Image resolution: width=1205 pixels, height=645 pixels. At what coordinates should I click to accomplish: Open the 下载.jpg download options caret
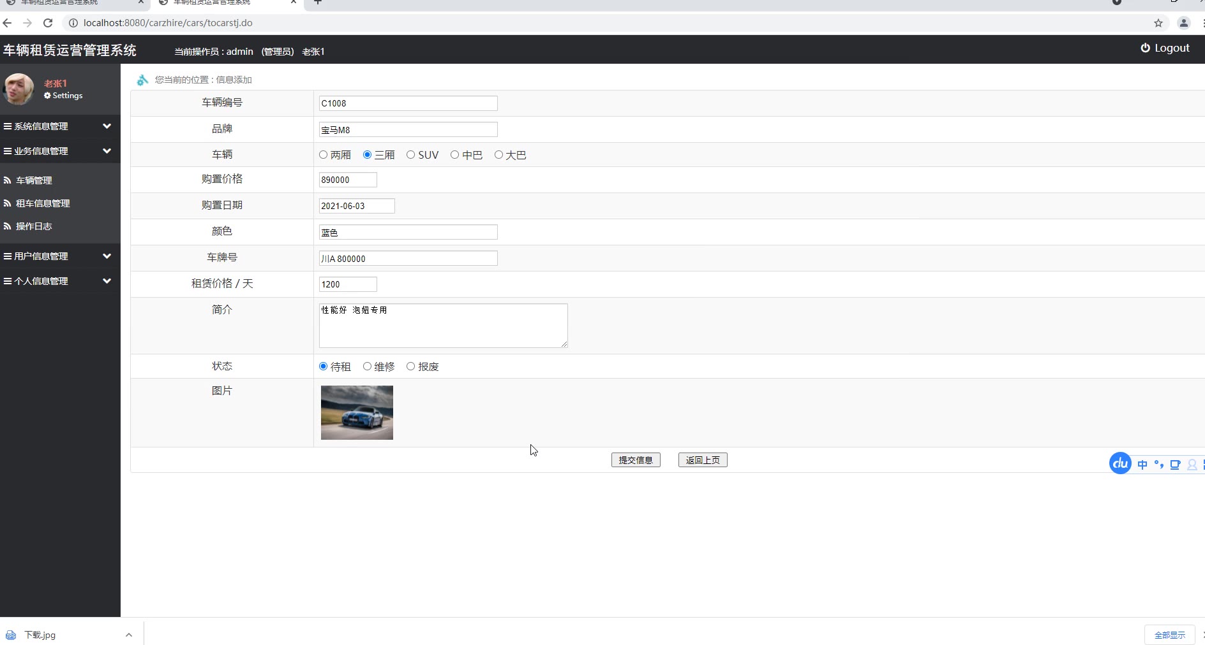pyautogui.click(x=129, y=635)
